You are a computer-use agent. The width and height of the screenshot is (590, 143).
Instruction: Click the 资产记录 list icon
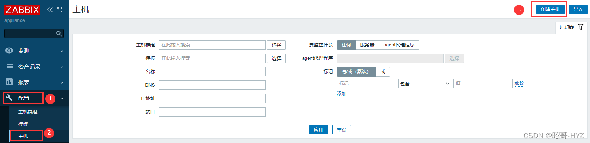[9, 67]
